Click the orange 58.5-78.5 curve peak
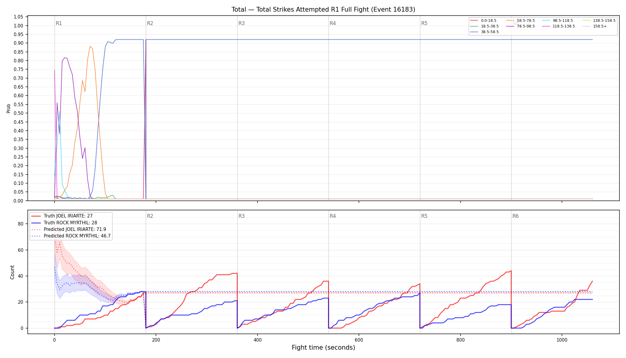This screenshot has height=358, width=626. click(90, 46)
